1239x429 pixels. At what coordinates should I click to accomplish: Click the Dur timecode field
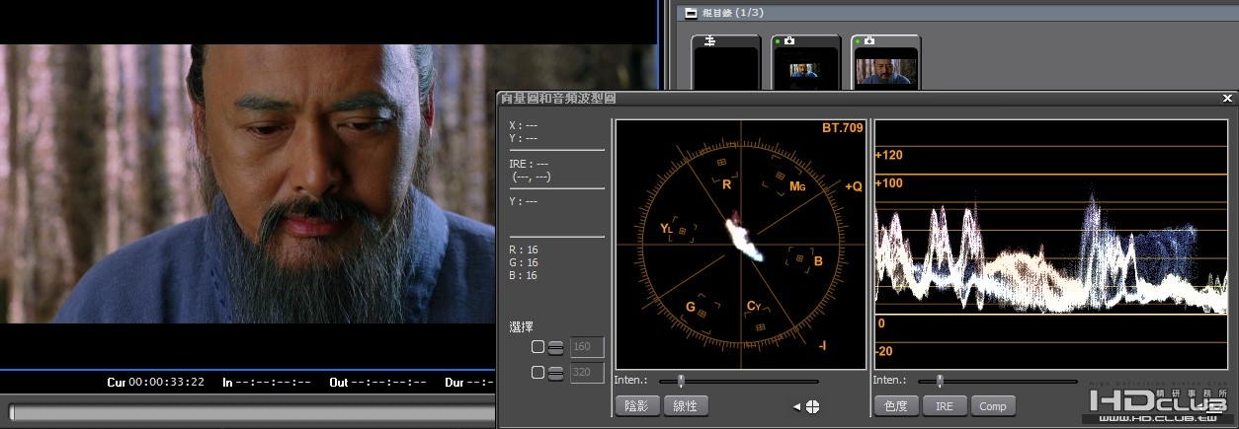pos(481,383)
